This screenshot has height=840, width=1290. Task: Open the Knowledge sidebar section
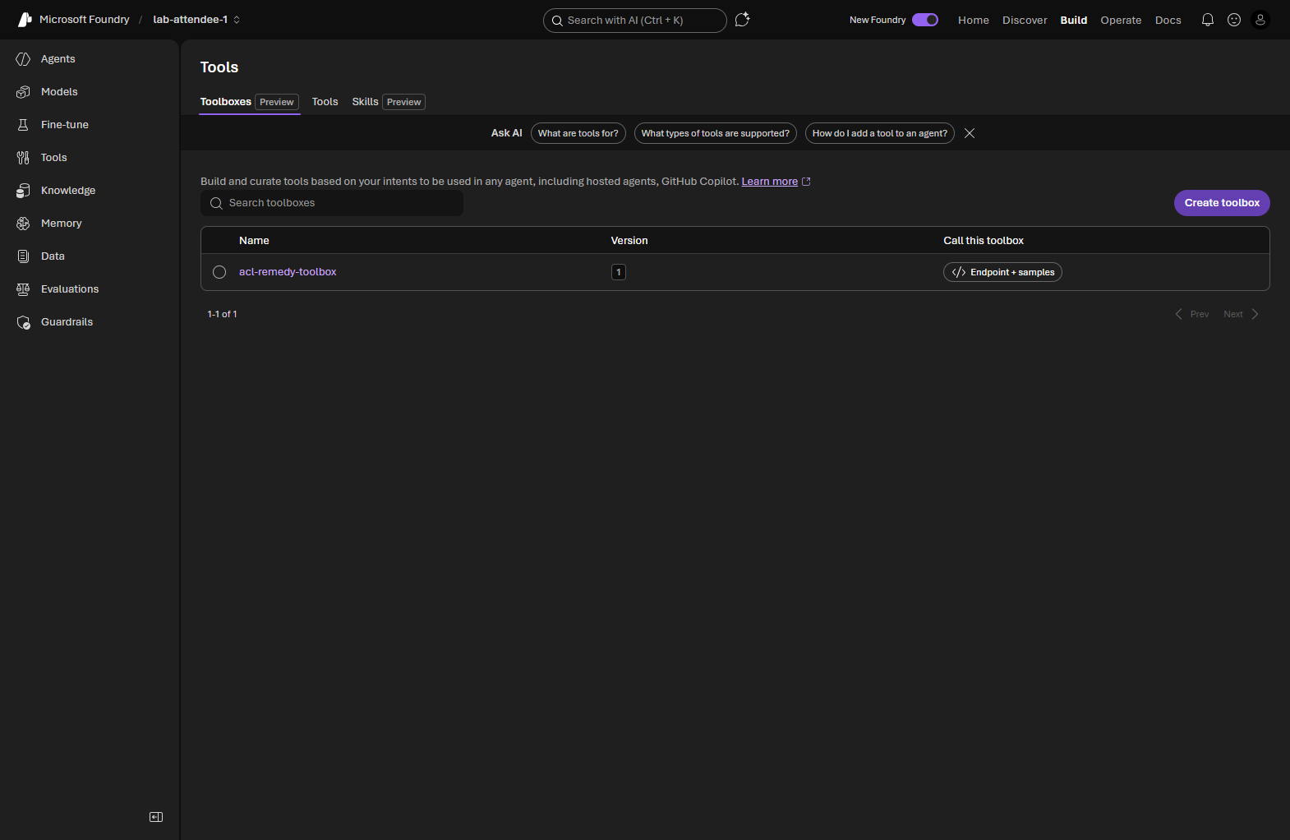[x=68, y=191]
